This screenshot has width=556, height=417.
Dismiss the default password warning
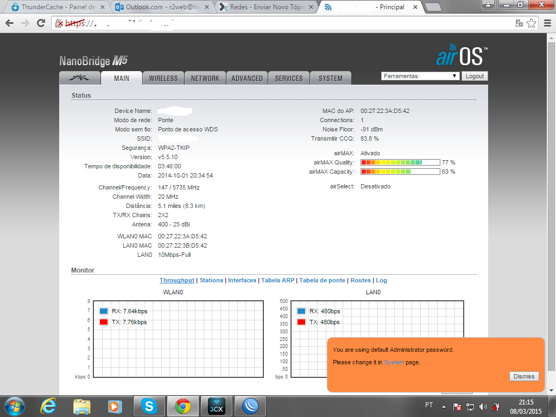tap(524, 376)
